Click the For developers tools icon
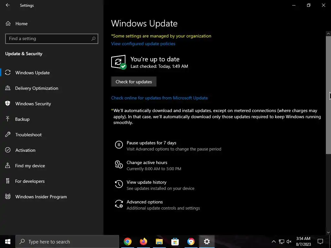 (8, 181)
